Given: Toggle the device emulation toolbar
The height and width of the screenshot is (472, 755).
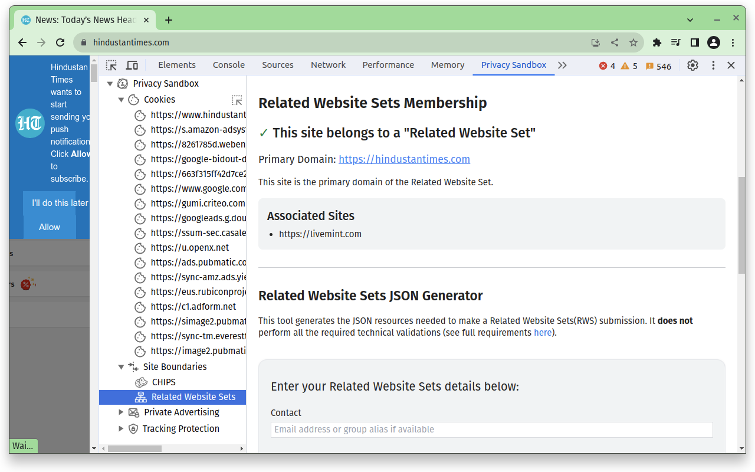Looking at the screenshot, I should click(x=132, y=65).
